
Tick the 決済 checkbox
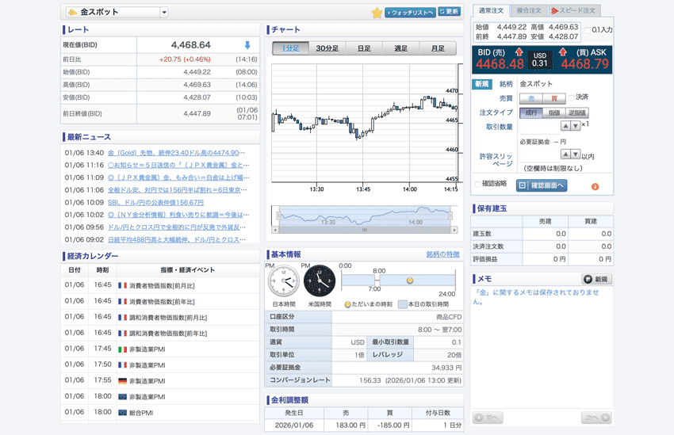click(x=572, y=97)
